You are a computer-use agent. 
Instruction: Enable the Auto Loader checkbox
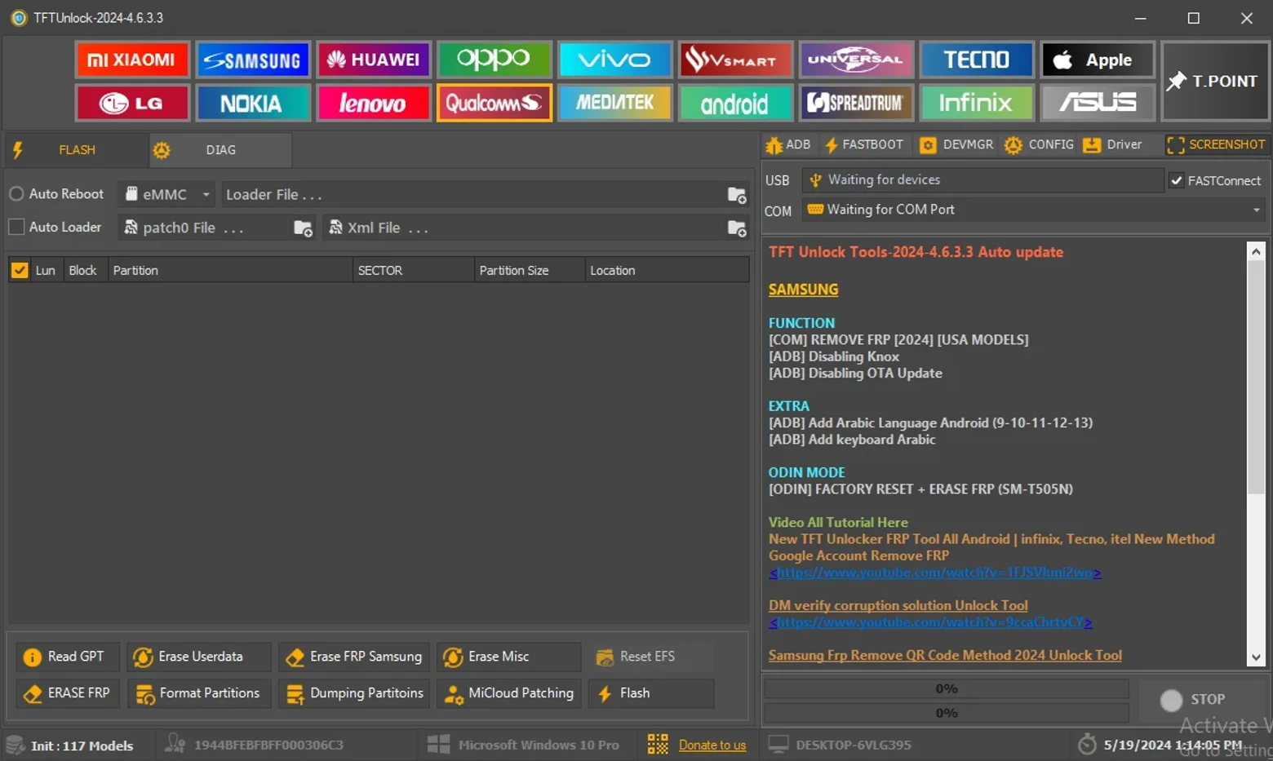click(x=16, y=227)
